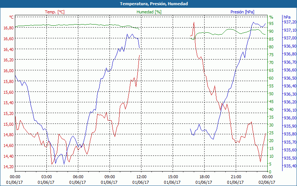Click the 09:00 time axis label

click(110, 177)
